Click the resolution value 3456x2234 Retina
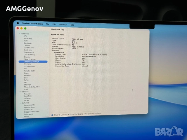Screen dimensions: 187x140 pyautogui.click(x=89, y=56)
